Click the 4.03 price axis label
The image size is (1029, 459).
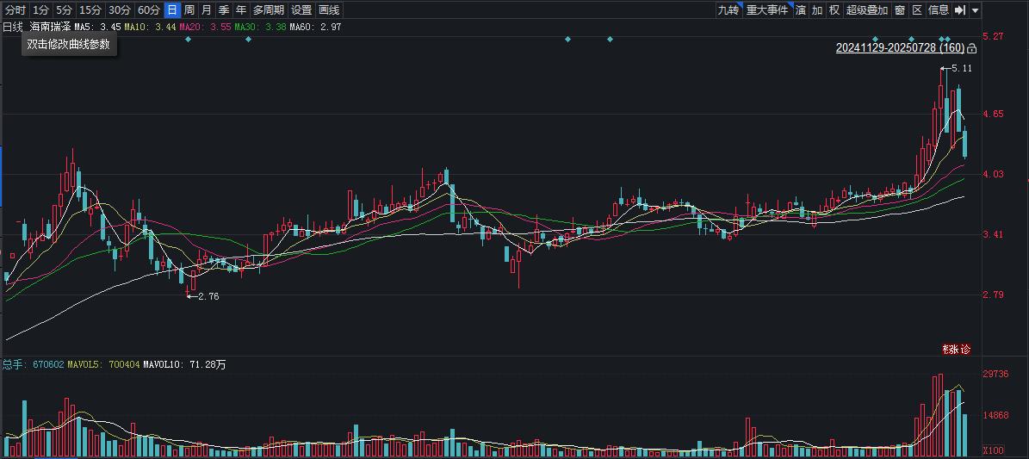pyautogui.click(x=993, y=174)
